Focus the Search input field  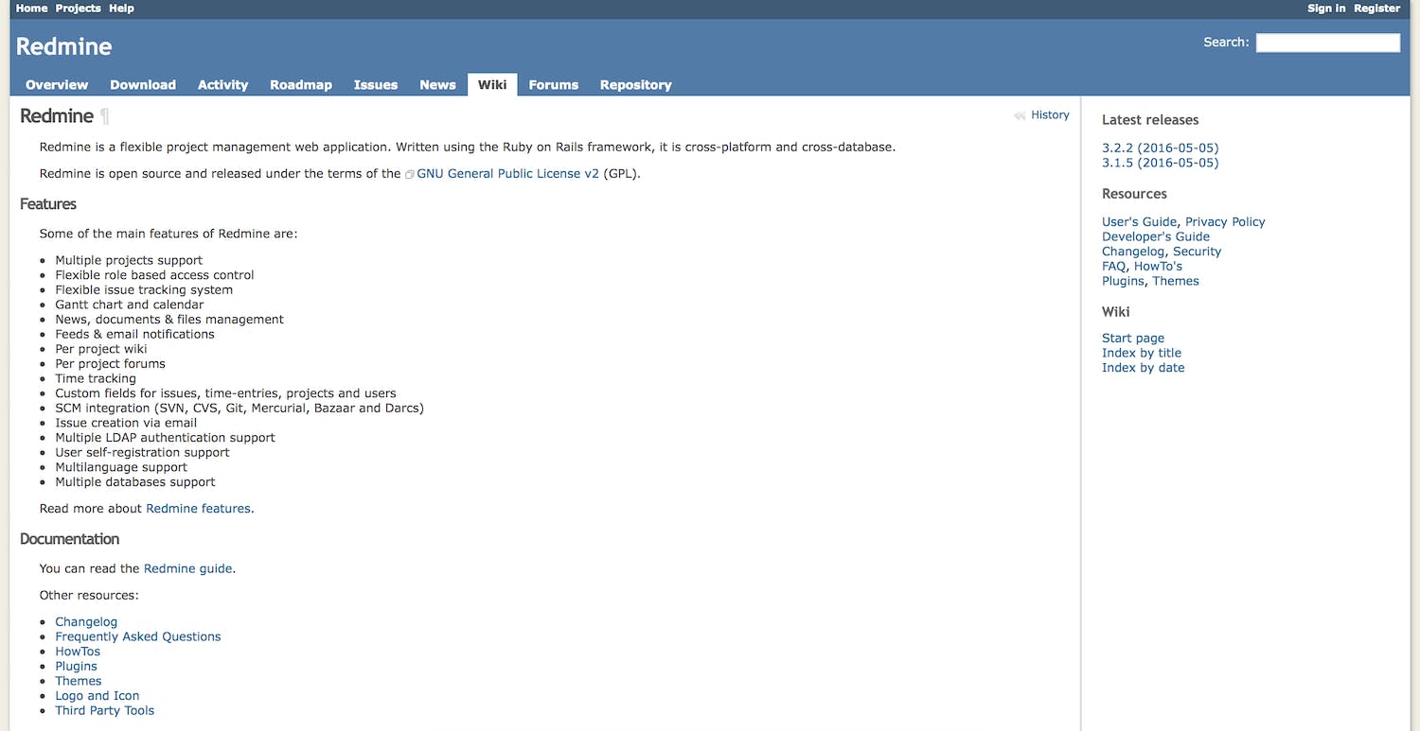1327,43
